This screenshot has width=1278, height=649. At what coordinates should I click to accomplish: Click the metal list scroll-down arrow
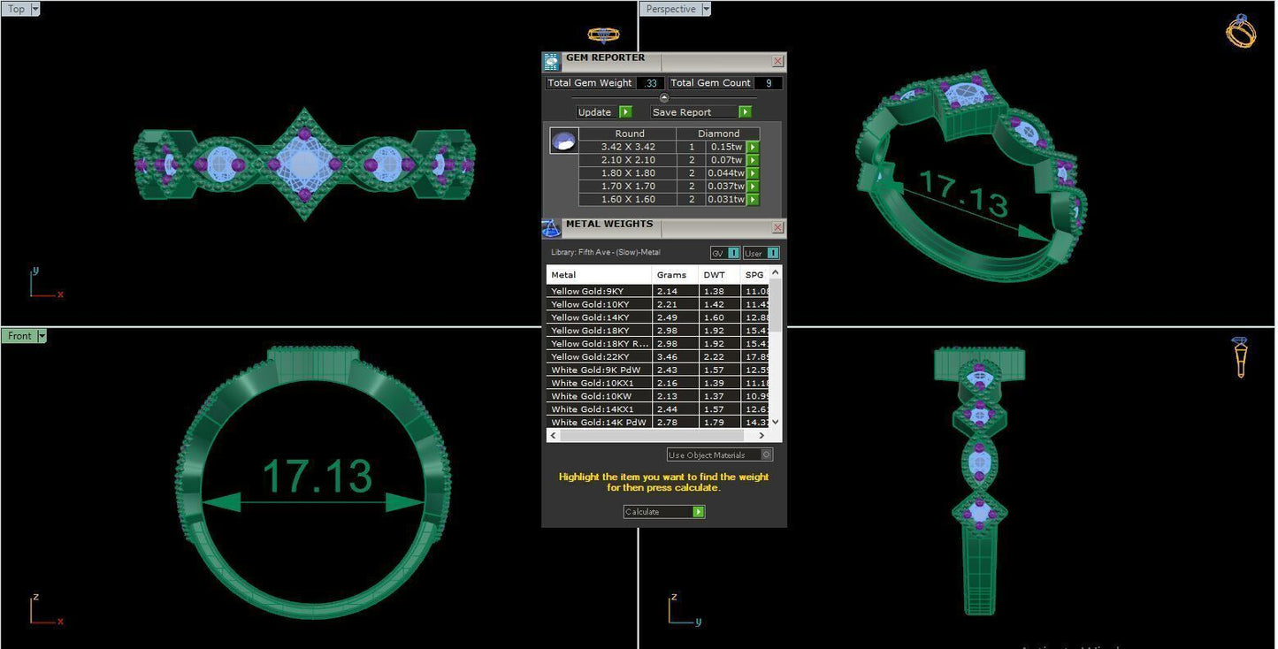pyautogui.click(x=776, y=422)
